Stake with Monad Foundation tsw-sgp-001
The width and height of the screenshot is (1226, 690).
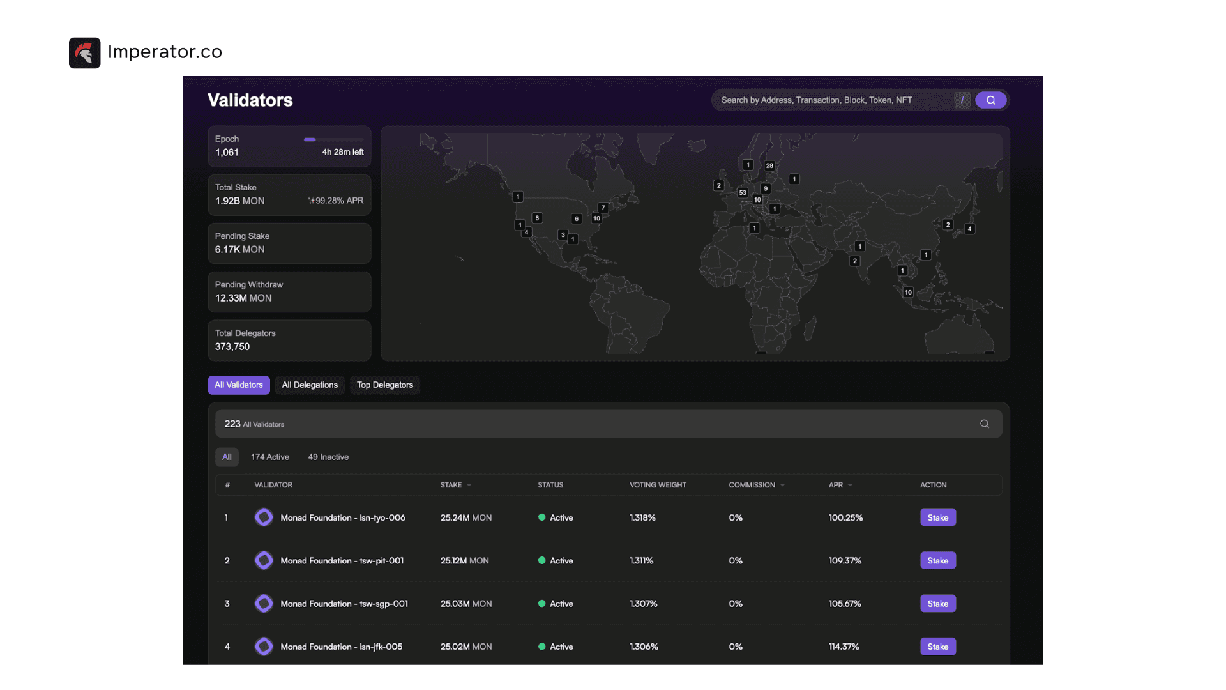(x=938, y=604)
